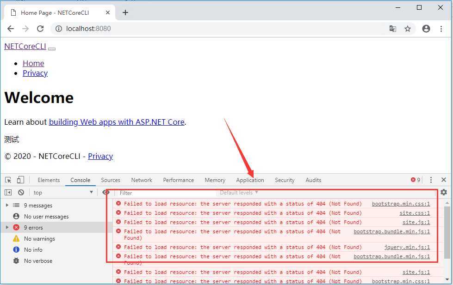Open the top context selector dropdown
453x285 pixels.
[63, 193]
